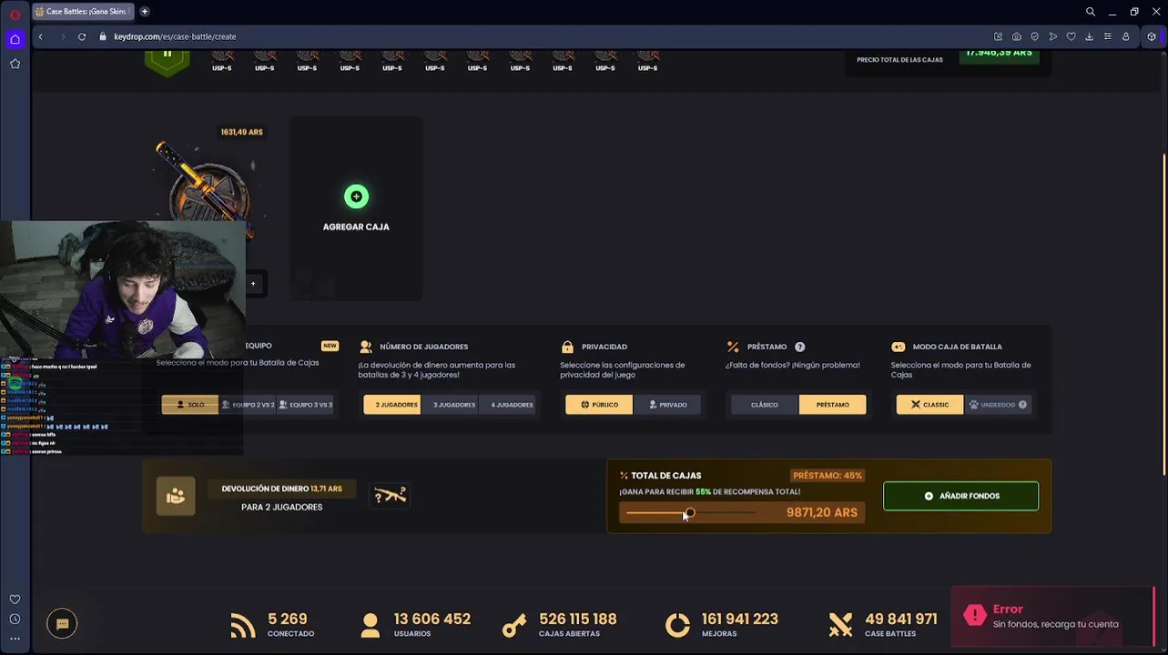Open extensions cube icon
Image resolution: width=1168 pixels, height=655 pixels.
1152,36
